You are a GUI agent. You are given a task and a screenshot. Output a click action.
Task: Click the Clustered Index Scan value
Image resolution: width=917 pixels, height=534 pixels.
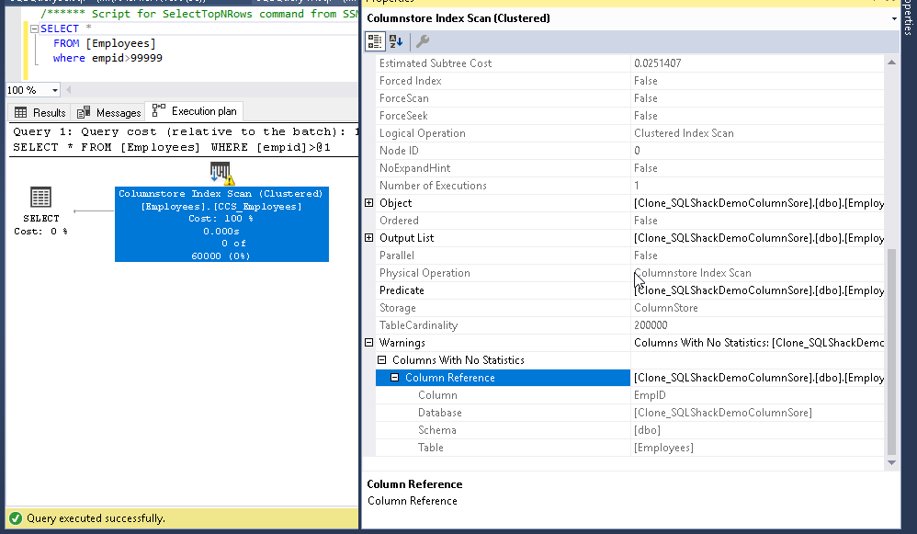click(x=684, y=133)
